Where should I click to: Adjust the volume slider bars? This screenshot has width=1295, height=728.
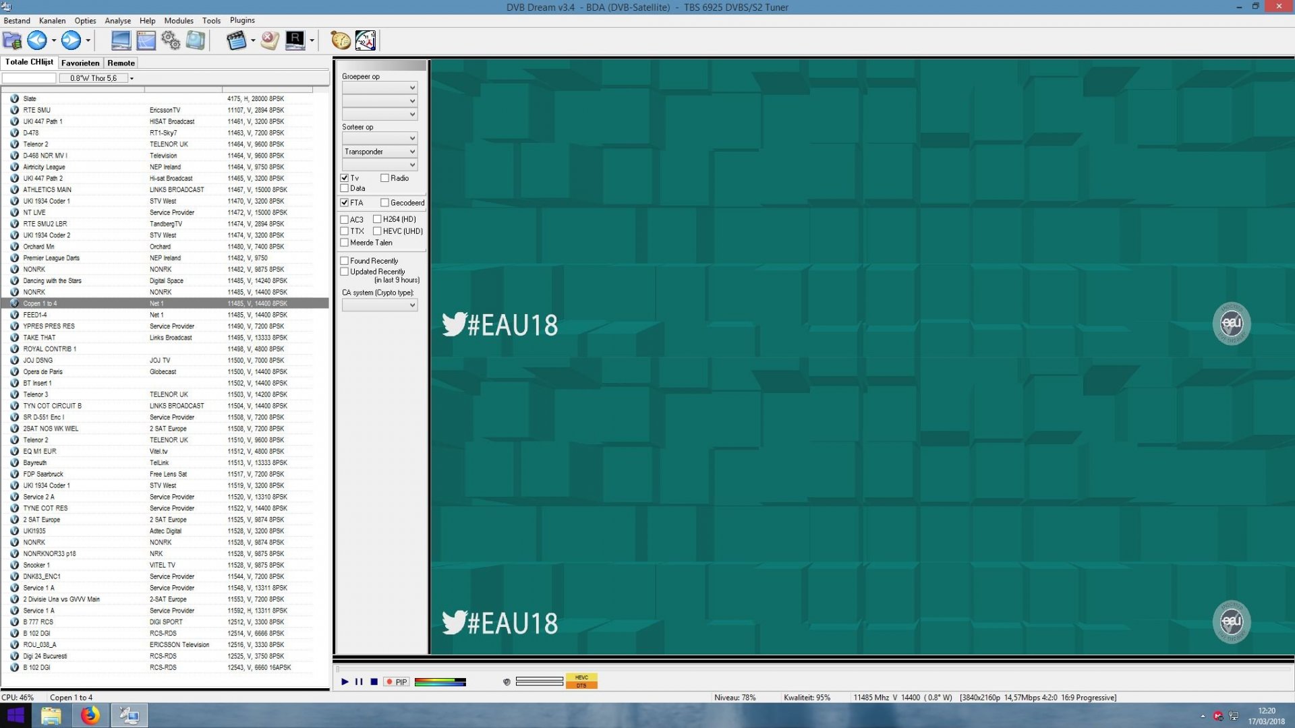440,681
